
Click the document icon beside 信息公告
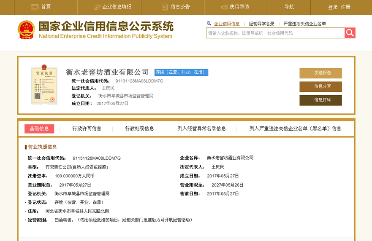tap(165, 7)
